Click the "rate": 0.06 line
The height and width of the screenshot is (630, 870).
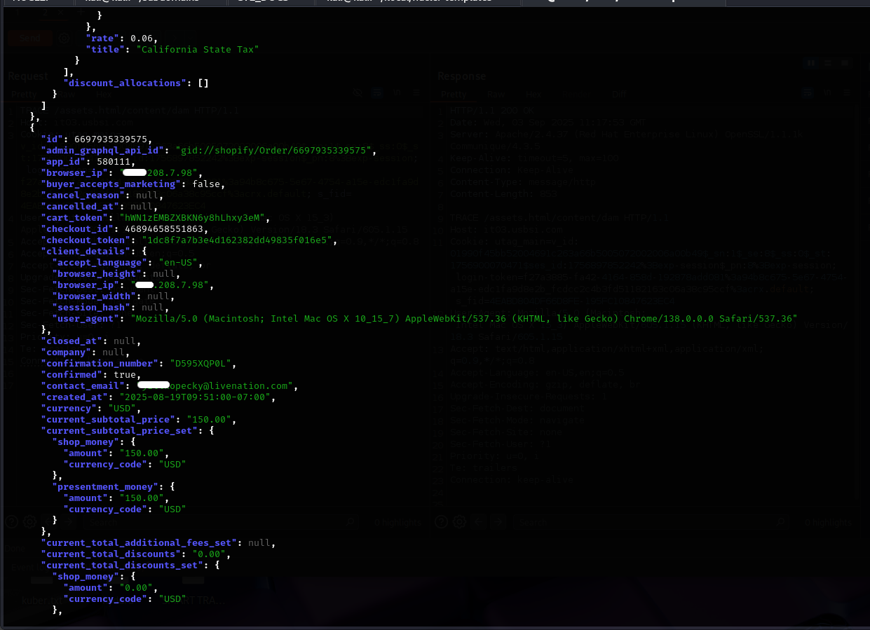(x=122, y=39)
